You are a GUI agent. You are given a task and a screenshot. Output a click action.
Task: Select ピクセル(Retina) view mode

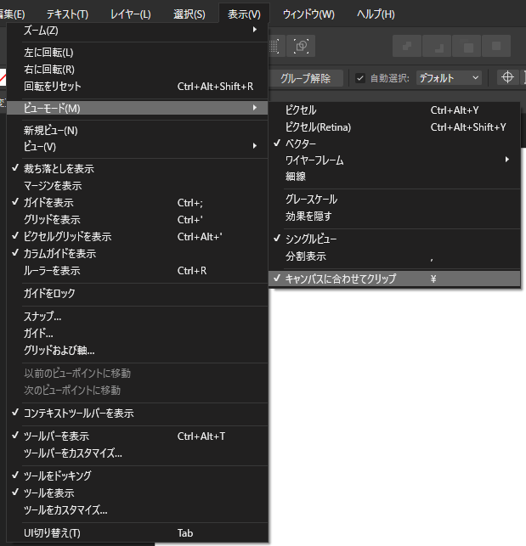[319, 127]
